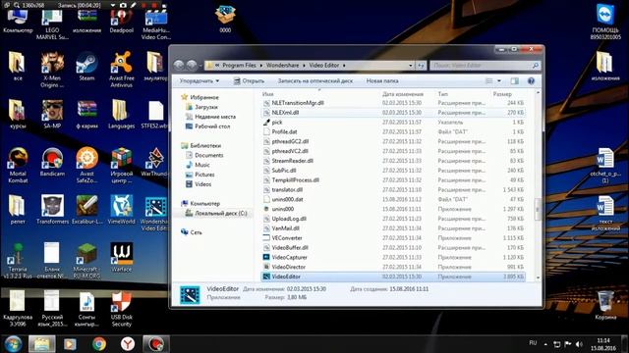The height and width of the screenshot is (353, 629).
Task: Open File Explorer taskbar button
Action: [x=41, y=344]
